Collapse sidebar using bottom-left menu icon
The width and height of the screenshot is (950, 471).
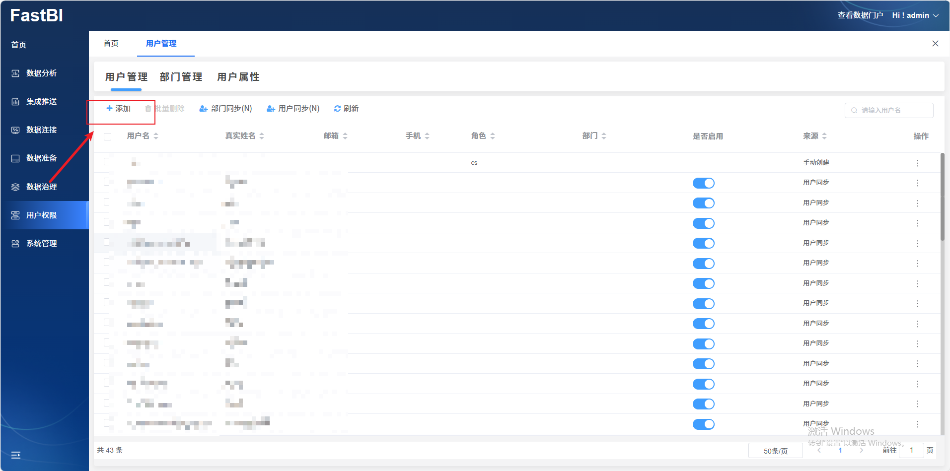(x=16, y=455)
